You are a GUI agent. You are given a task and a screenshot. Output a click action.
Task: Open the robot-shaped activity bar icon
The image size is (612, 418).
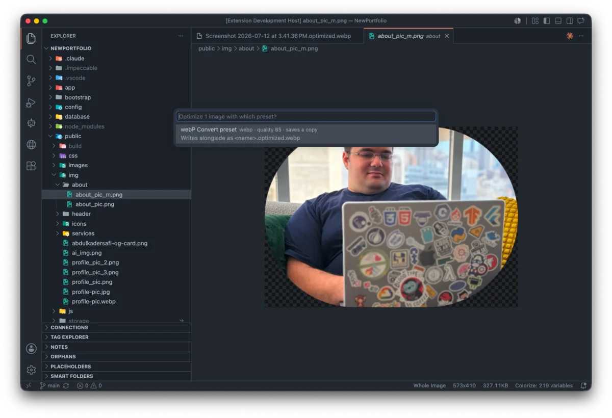click(31, 123)
